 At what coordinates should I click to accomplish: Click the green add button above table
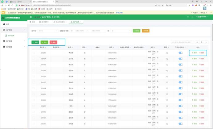point(35,42)
